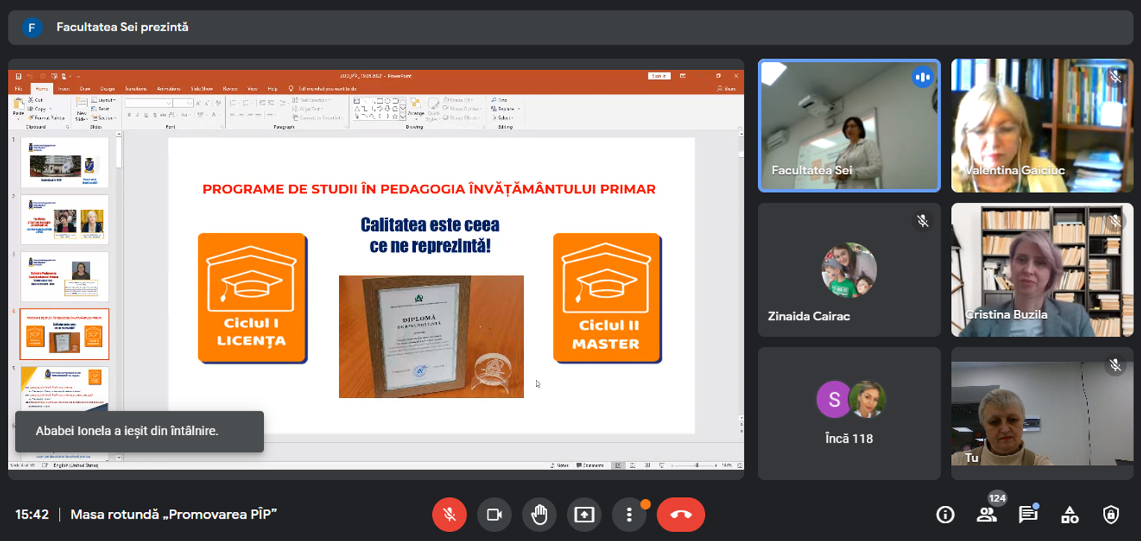Open the Activities panel icon

[1069, 514]
